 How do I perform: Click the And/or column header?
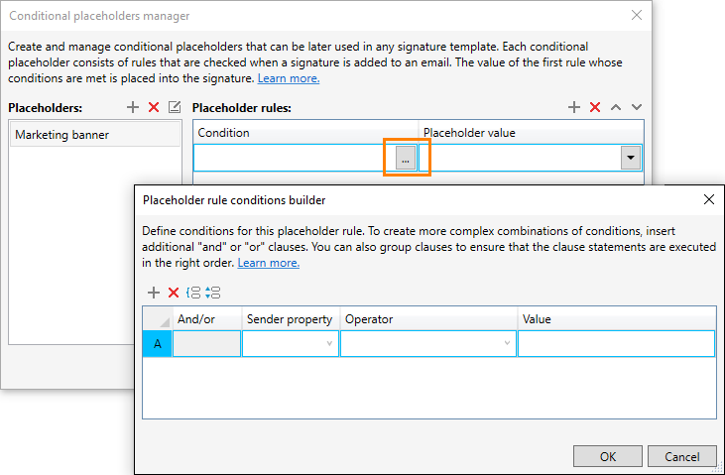206,319
